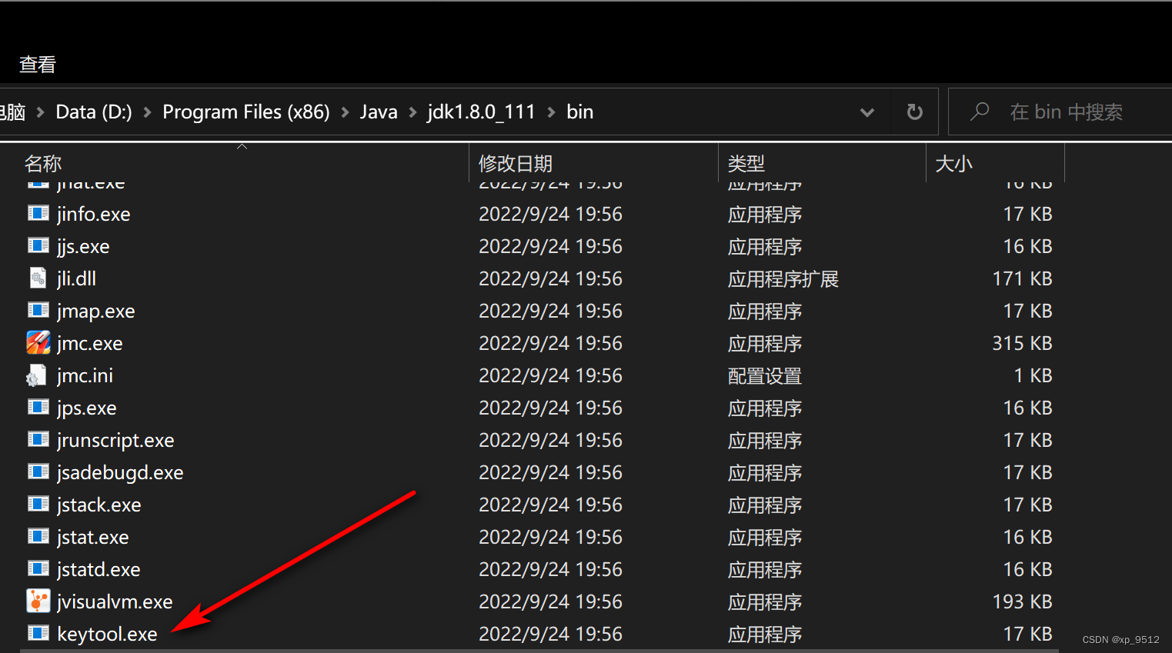Image resolution: width=1172 pixels, height=653 pixels.
Task: Select the file name jinfo.exe
Action: 94,214
